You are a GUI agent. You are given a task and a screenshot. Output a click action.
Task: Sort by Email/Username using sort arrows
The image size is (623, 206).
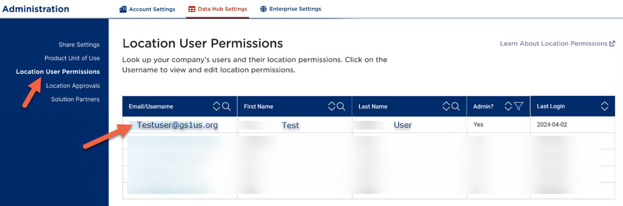[x=217, y=106]
